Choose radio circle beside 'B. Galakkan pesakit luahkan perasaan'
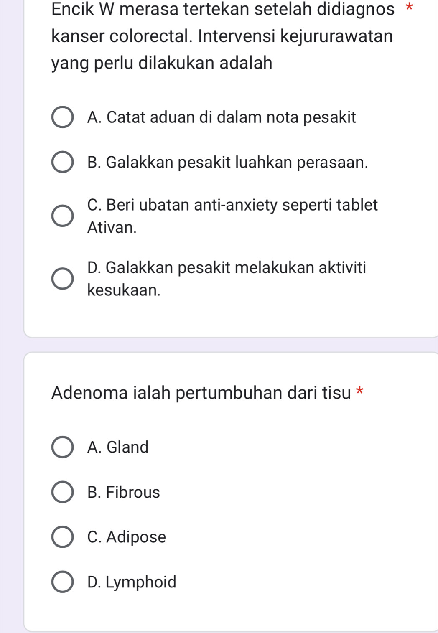 63,162
